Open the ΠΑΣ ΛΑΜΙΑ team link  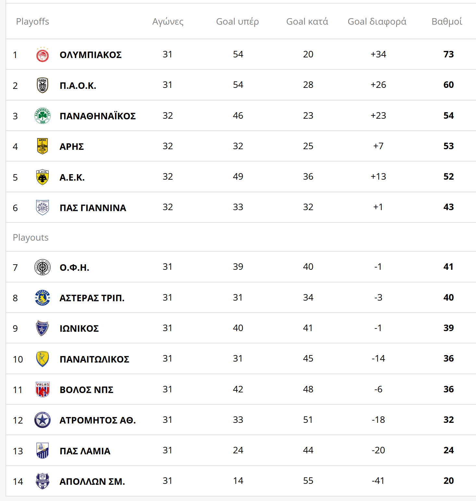coord(85,451)
